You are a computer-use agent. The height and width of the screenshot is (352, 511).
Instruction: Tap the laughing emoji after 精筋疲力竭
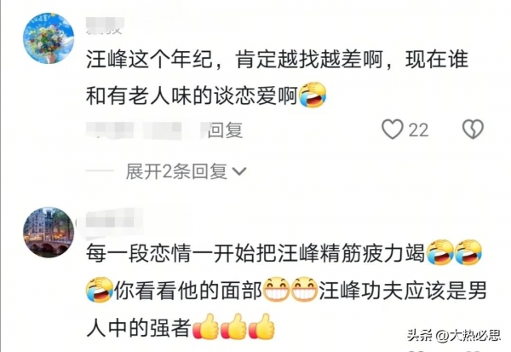(440, 251)
